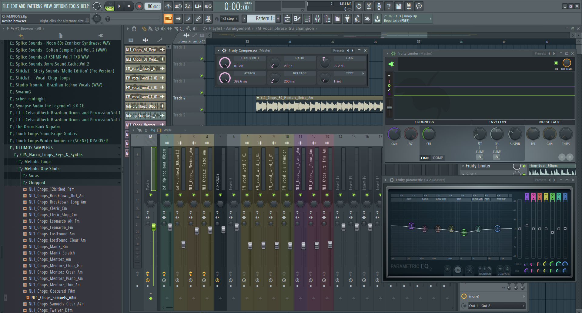Viewport: 582px width, 313px height.
Task: Select next Fruity Compressor preset arrow
Action: [x=352, y=50]
